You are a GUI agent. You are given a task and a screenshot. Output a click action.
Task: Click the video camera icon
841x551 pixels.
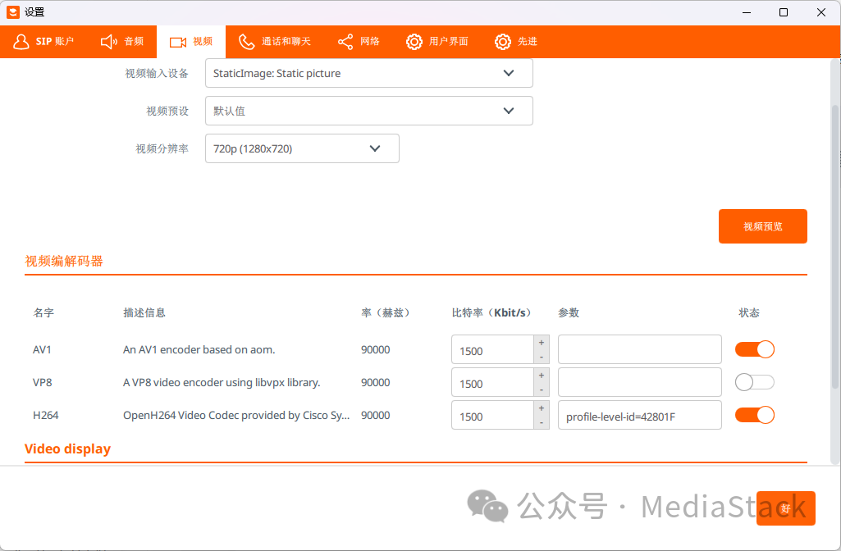(178, 42)
